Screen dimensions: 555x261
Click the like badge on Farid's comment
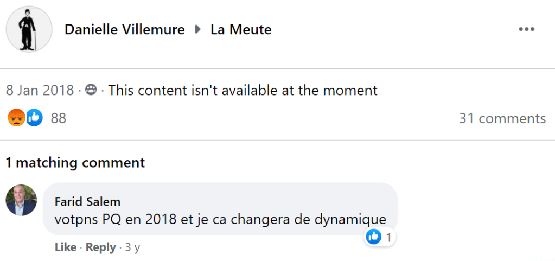pos(374,237)
